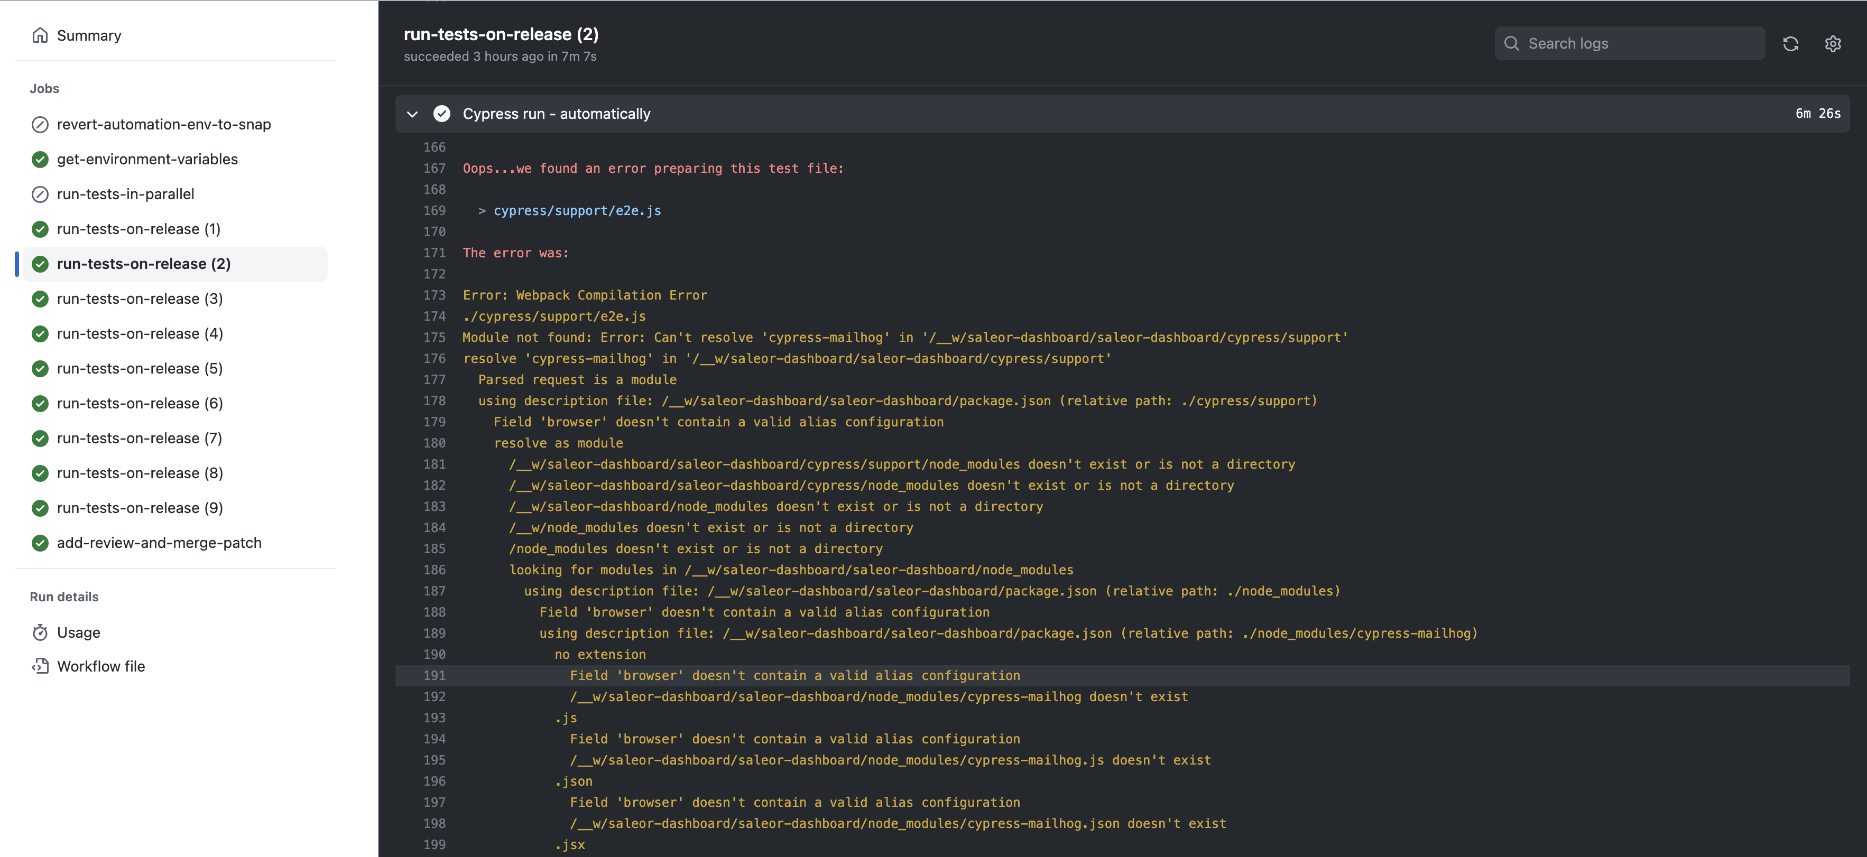This screenshot has width=1867, height=857.
Task: Select log line number 191
Action: tap(434, 675)
